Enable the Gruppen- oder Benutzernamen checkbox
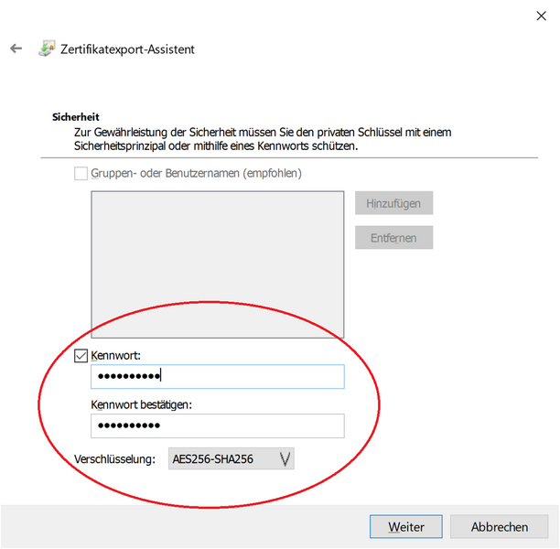Image resolution: width=560 pixels, height=549 pixels. click(x=81, y=172)
